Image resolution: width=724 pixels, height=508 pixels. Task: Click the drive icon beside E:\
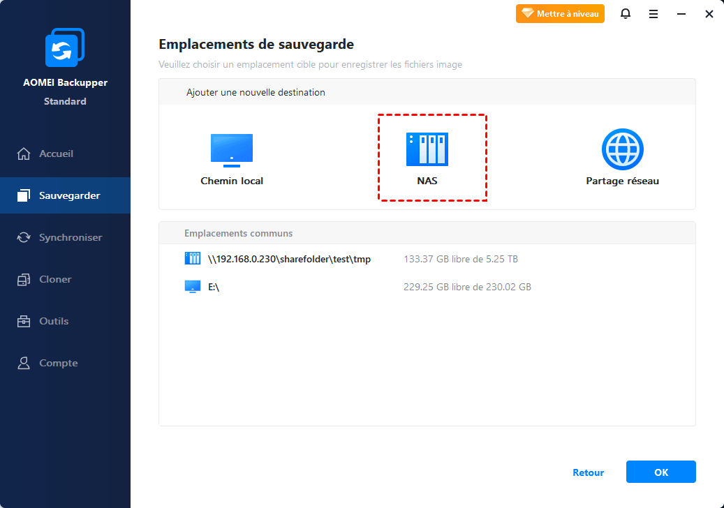[x=193, y=287]
